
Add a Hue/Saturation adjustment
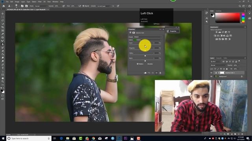tap(215, 36)
